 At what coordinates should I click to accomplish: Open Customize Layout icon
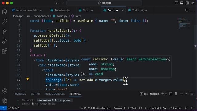[x=192, y=3]
